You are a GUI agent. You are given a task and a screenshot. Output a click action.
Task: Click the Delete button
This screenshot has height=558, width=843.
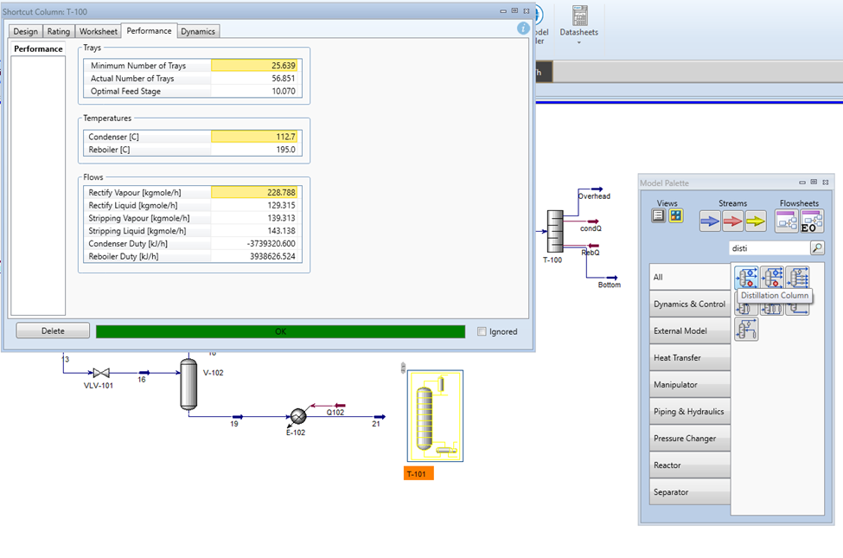(53, 331)
